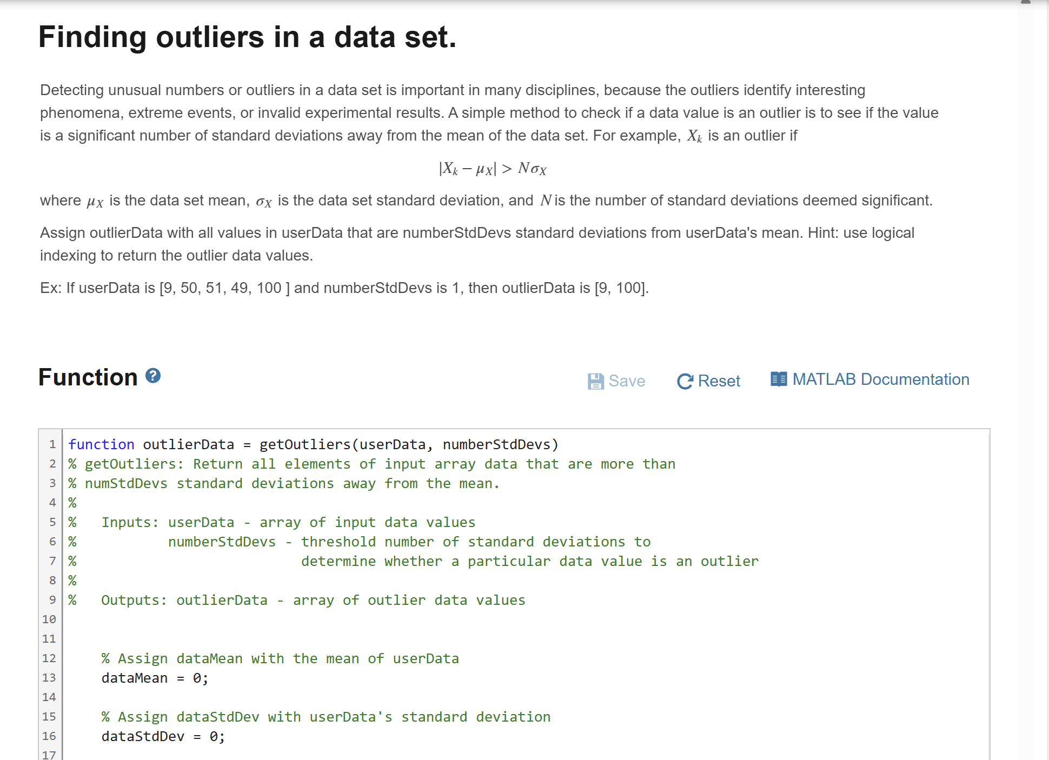Viewport: 1049px width, 760px height.
Task: Click line number 10 in the editor gutter
Action: point(49,619)
